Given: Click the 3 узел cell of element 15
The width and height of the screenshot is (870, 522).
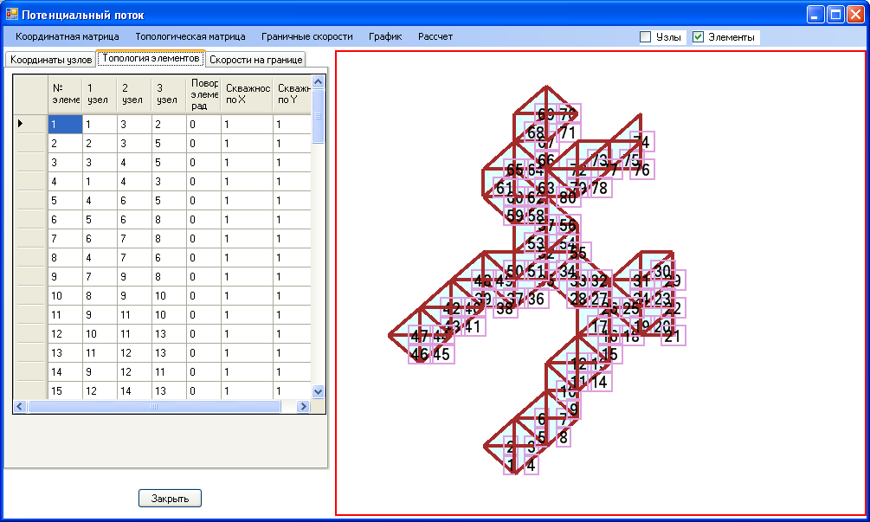Looking at the screenshot, I should click(169, 391).
